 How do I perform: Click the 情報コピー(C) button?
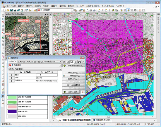point(73,76)
